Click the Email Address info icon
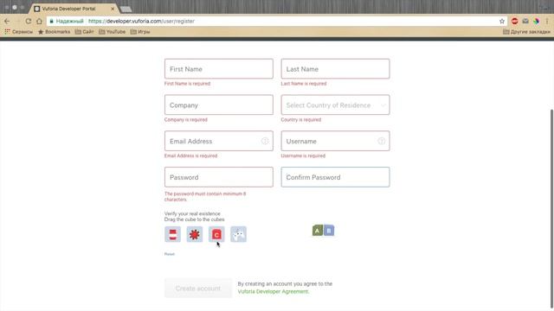 [x=265, y=141]
